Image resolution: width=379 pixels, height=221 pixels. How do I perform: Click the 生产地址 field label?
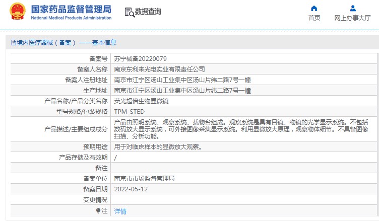95,91
